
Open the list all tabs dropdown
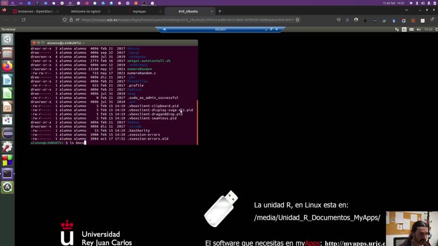click(x=407, y=10)
